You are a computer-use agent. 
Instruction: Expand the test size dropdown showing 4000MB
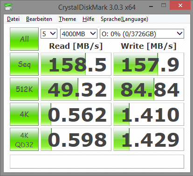tap(79, 33)
